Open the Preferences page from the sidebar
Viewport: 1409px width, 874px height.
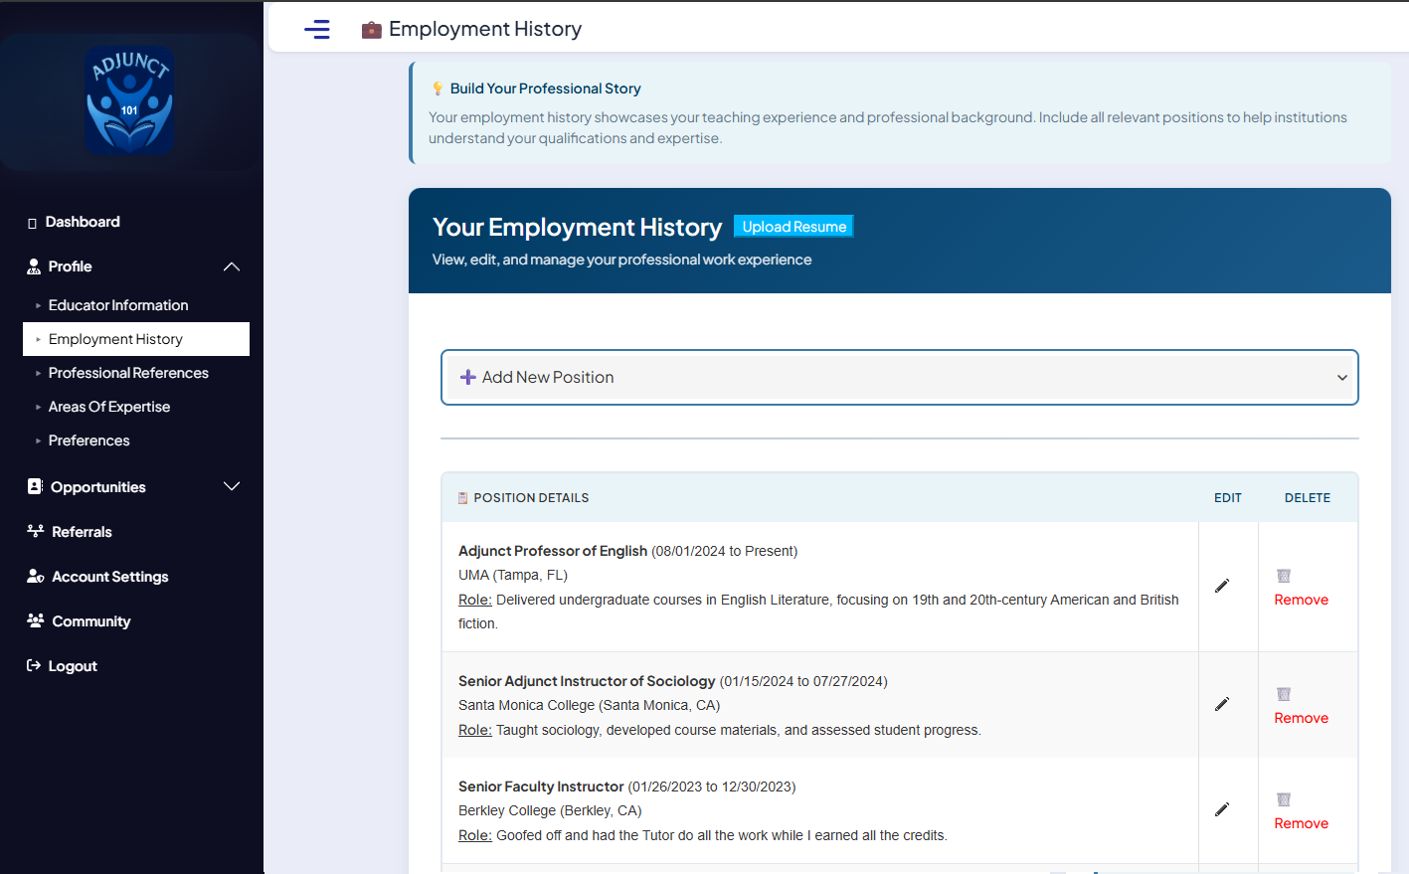[88, 439]
